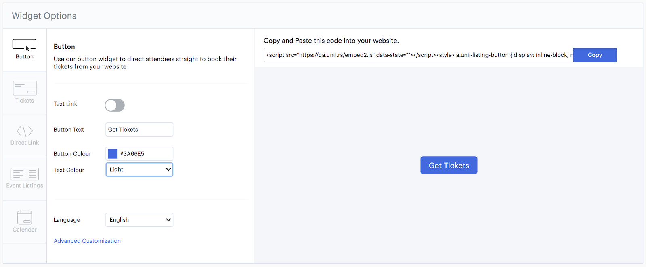Click inside the embed script code box
646x267 pixels.
417,55
